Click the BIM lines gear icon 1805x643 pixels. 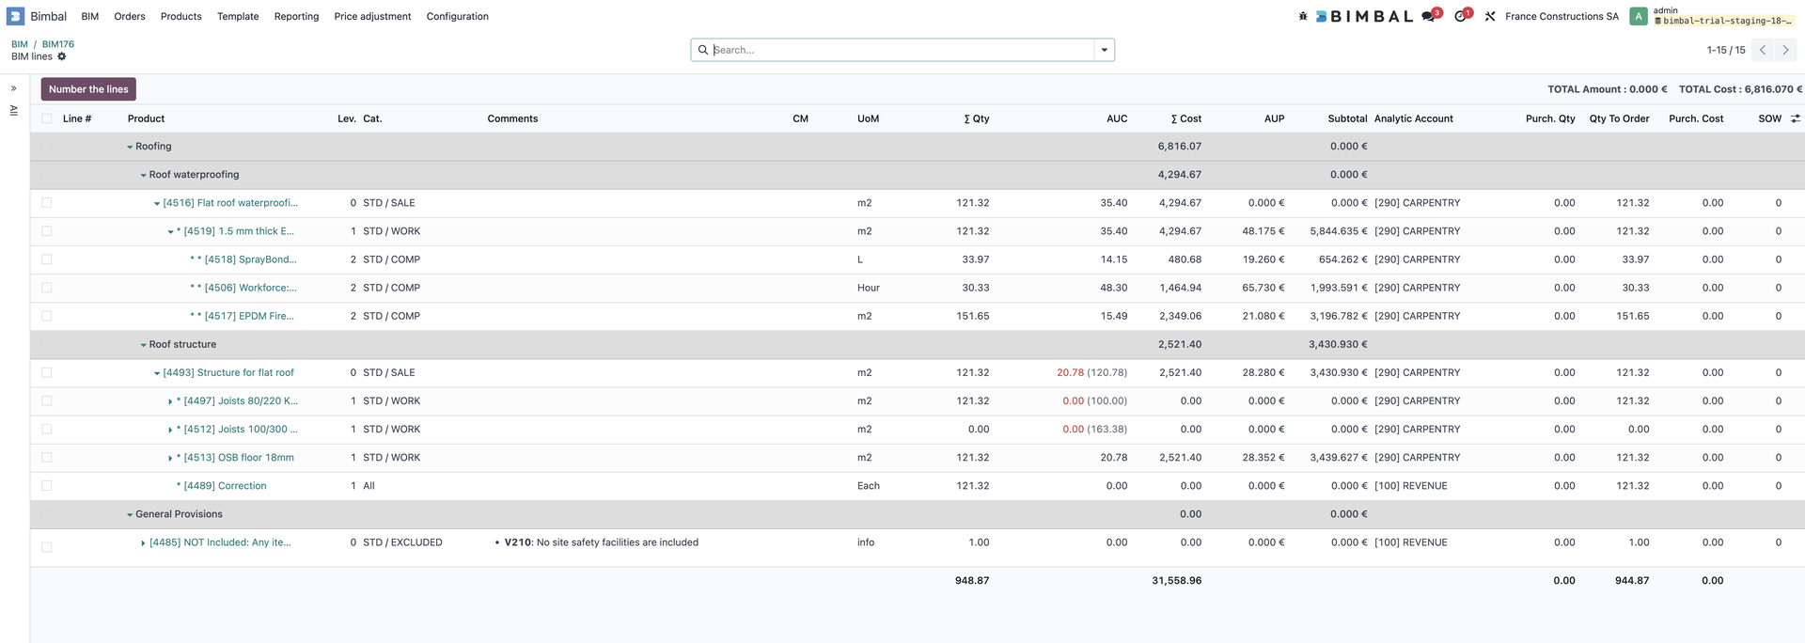coord(62,56)
